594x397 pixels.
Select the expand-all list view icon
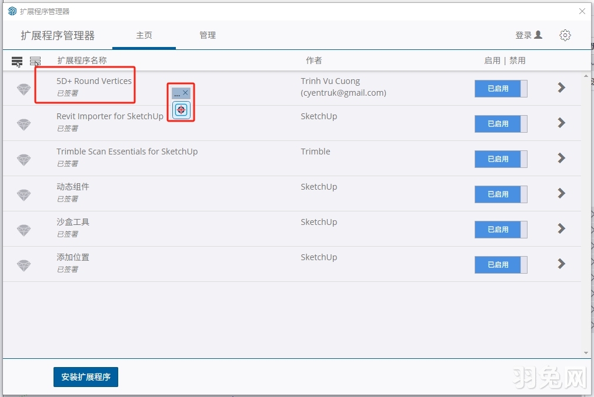[17, 61]
